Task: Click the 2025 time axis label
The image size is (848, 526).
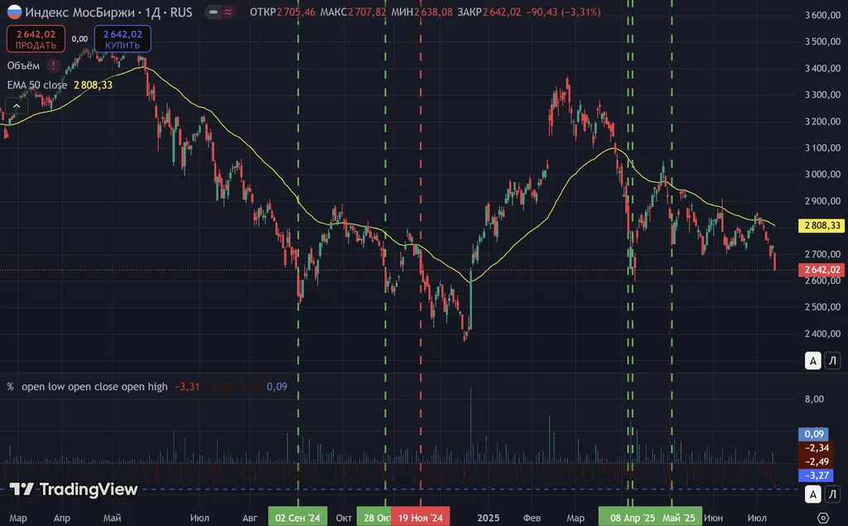Action: pos(488,518)
